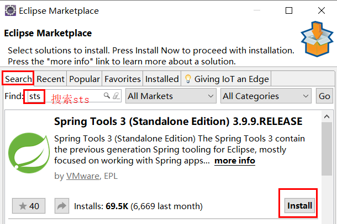The image size is (337, 224).
Task: Select the Search tab
Action: point(18,79)
